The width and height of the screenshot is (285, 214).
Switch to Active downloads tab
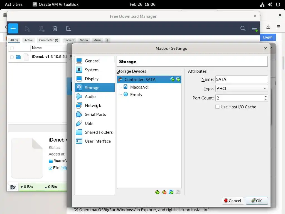pyautogui.click(x=29, y=40)
